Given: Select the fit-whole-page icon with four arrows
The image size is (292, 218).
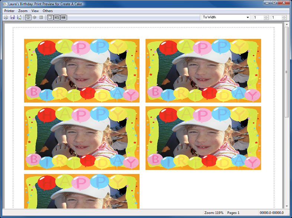Looking at the screenshot, I should (35, 17).
